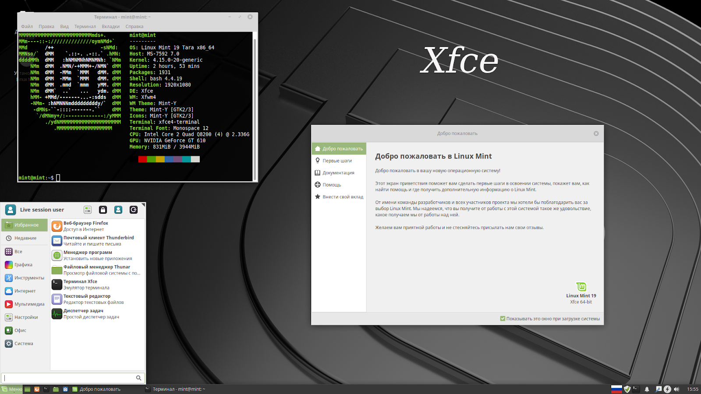Launch Терминал Xfce from favorites
This screenshot has height=394, width=701.
tap(98, 285)
